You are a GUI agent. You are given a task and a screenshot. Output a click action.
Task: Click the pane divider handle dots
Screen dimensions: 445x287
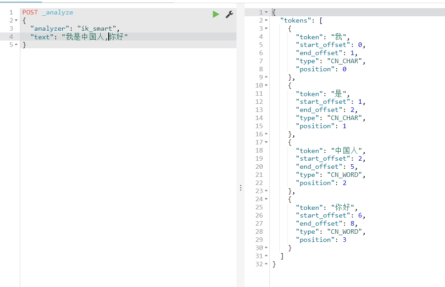click(241, 188)
